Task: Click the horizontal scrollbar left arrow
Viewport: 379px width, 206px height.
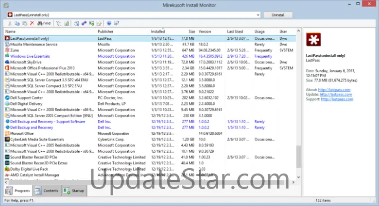Action: pos(6,182)
